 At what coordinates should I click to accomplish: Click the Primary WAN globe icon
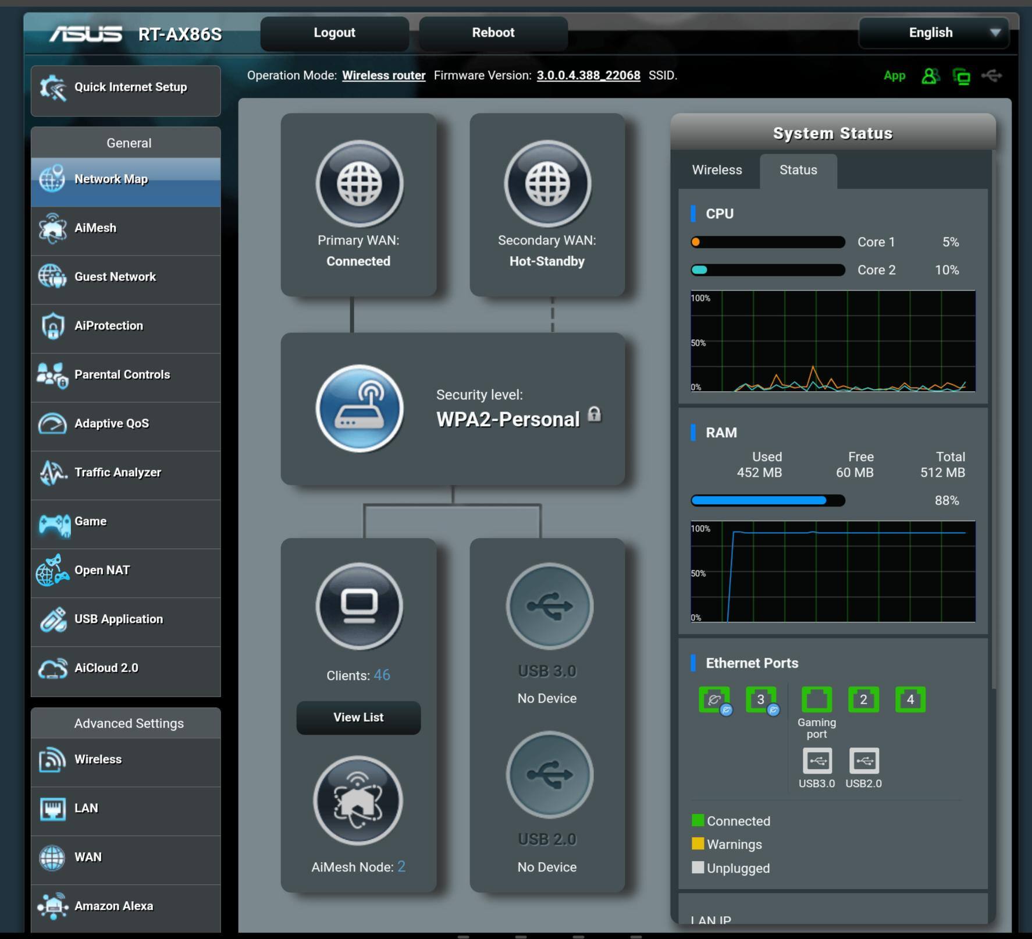pyautogui.click(x=359, y=183)
